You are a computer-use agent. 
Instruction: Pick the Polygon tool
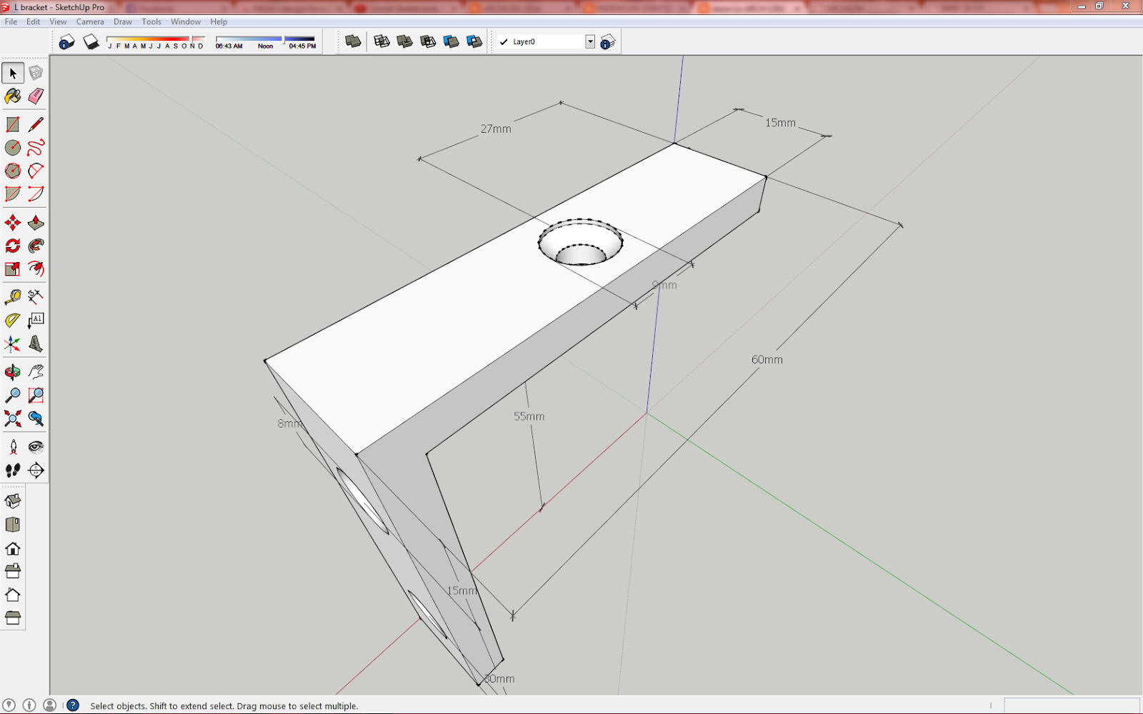click(13, 171)
